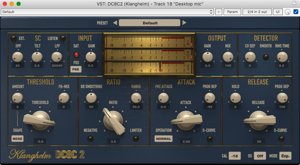Click the release PROG DEP knob
The width and height of the screenshot is (300, 165).
tap(282, 98)
